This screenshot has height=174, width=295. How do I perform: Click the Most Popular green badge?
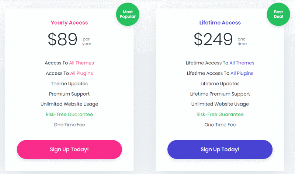click(128, 14)
